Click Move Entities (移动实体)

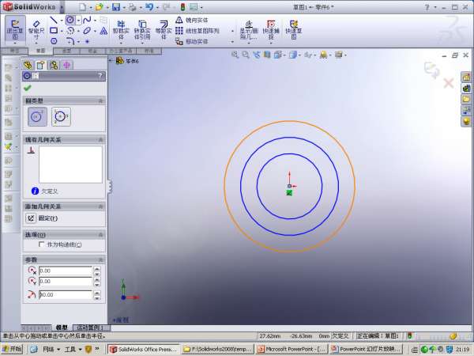[192, 41]
